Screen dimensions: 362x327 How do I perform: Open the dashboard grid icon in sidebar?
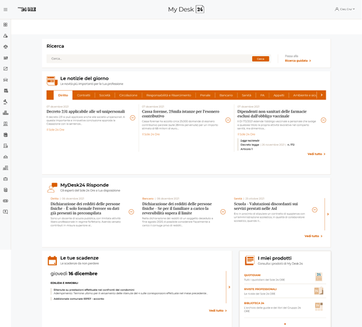tap(5, 24)
